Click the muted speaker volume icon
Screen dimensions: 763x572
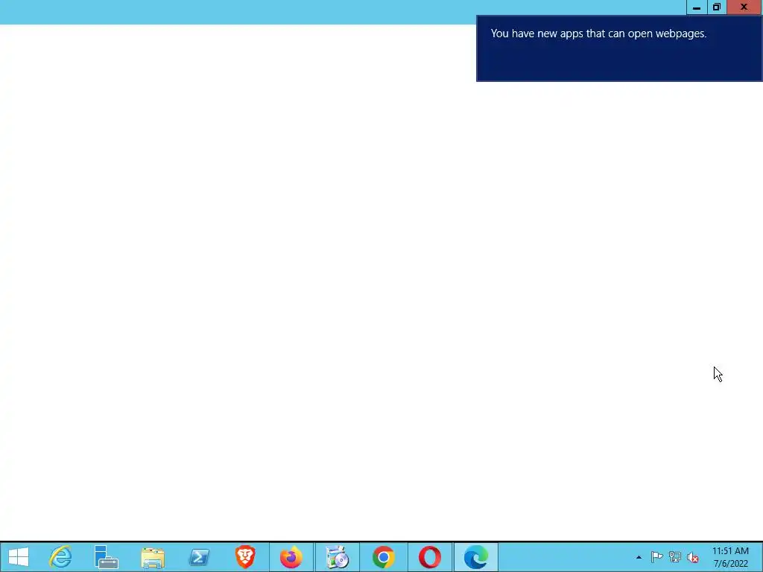pos(693,557)
